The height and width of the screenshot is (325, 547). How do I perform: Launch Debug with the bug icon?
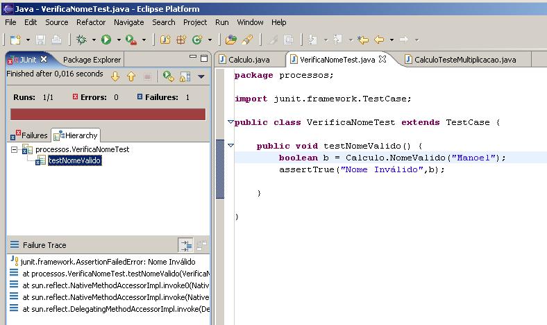point(81,40)
